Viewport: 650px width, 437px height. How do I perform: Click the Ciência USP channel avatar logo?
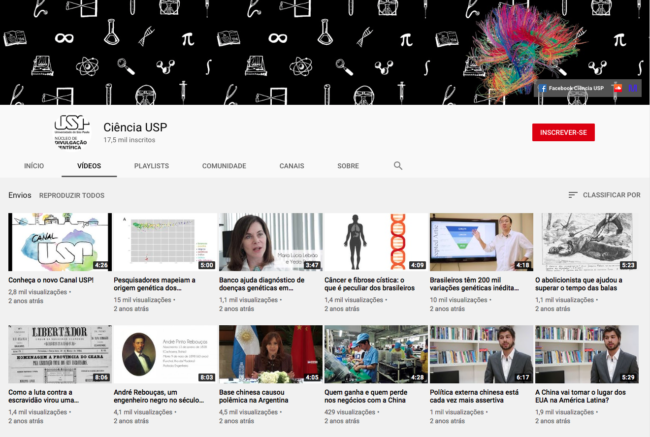[x=72, y=132]
